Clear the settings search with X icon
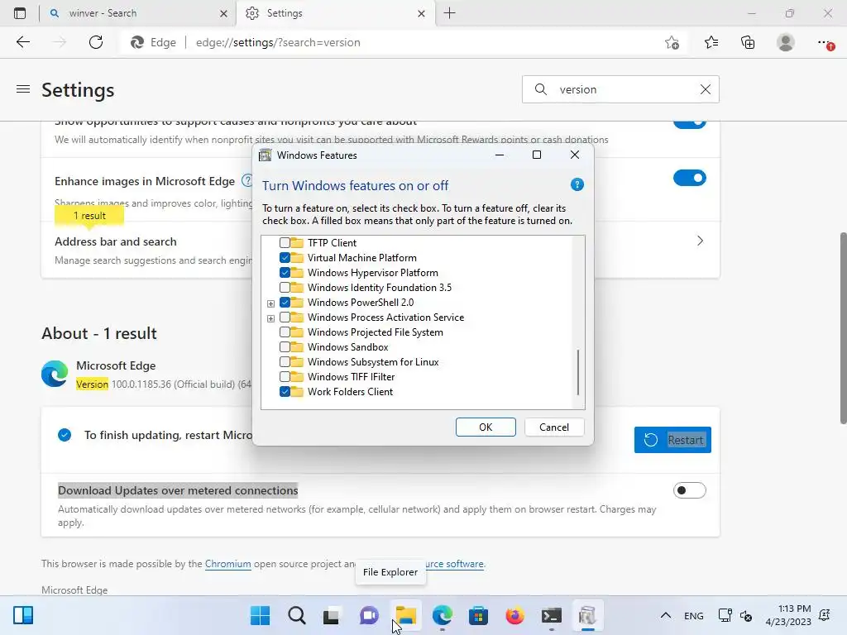Image resolution: width=847 pixels, height=635 pixels. click(x=706, y=89)
